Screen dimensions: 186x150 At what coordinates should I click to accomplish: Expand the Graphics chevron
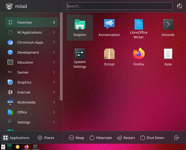(x=54, y=82)
